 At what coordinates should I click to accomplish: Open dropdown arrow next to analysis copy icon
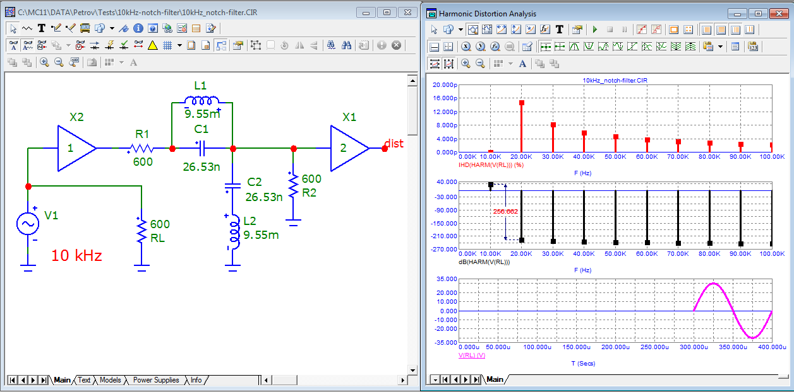(460, 30)
